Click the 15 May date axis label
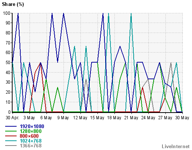Screen dimensions: 192x150 (97, 118)
